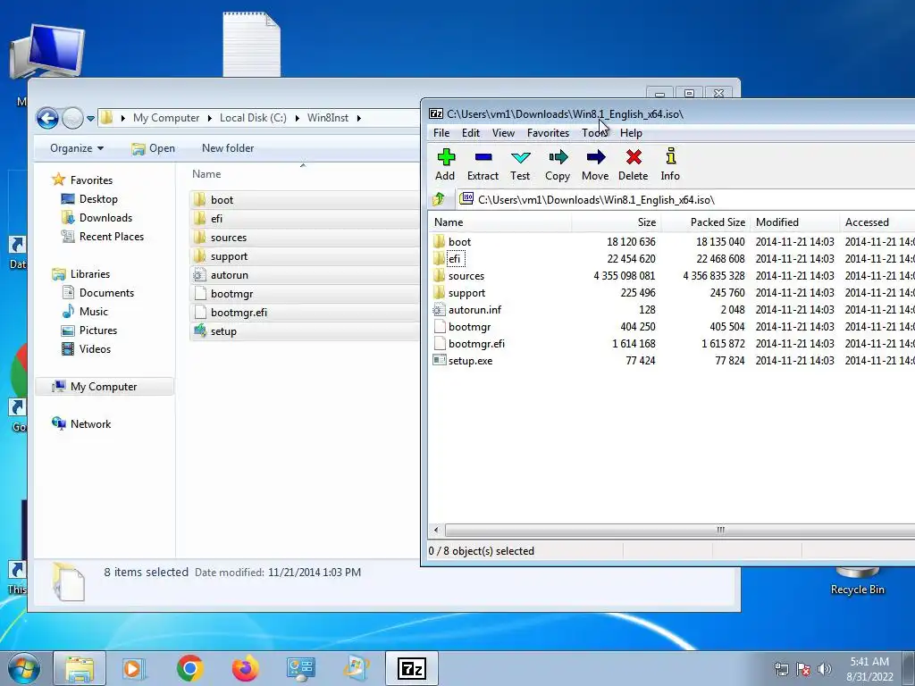The image size is (915, 686).
Task: Select Documents library in sidebar
Action: click(x=106, y=293)
